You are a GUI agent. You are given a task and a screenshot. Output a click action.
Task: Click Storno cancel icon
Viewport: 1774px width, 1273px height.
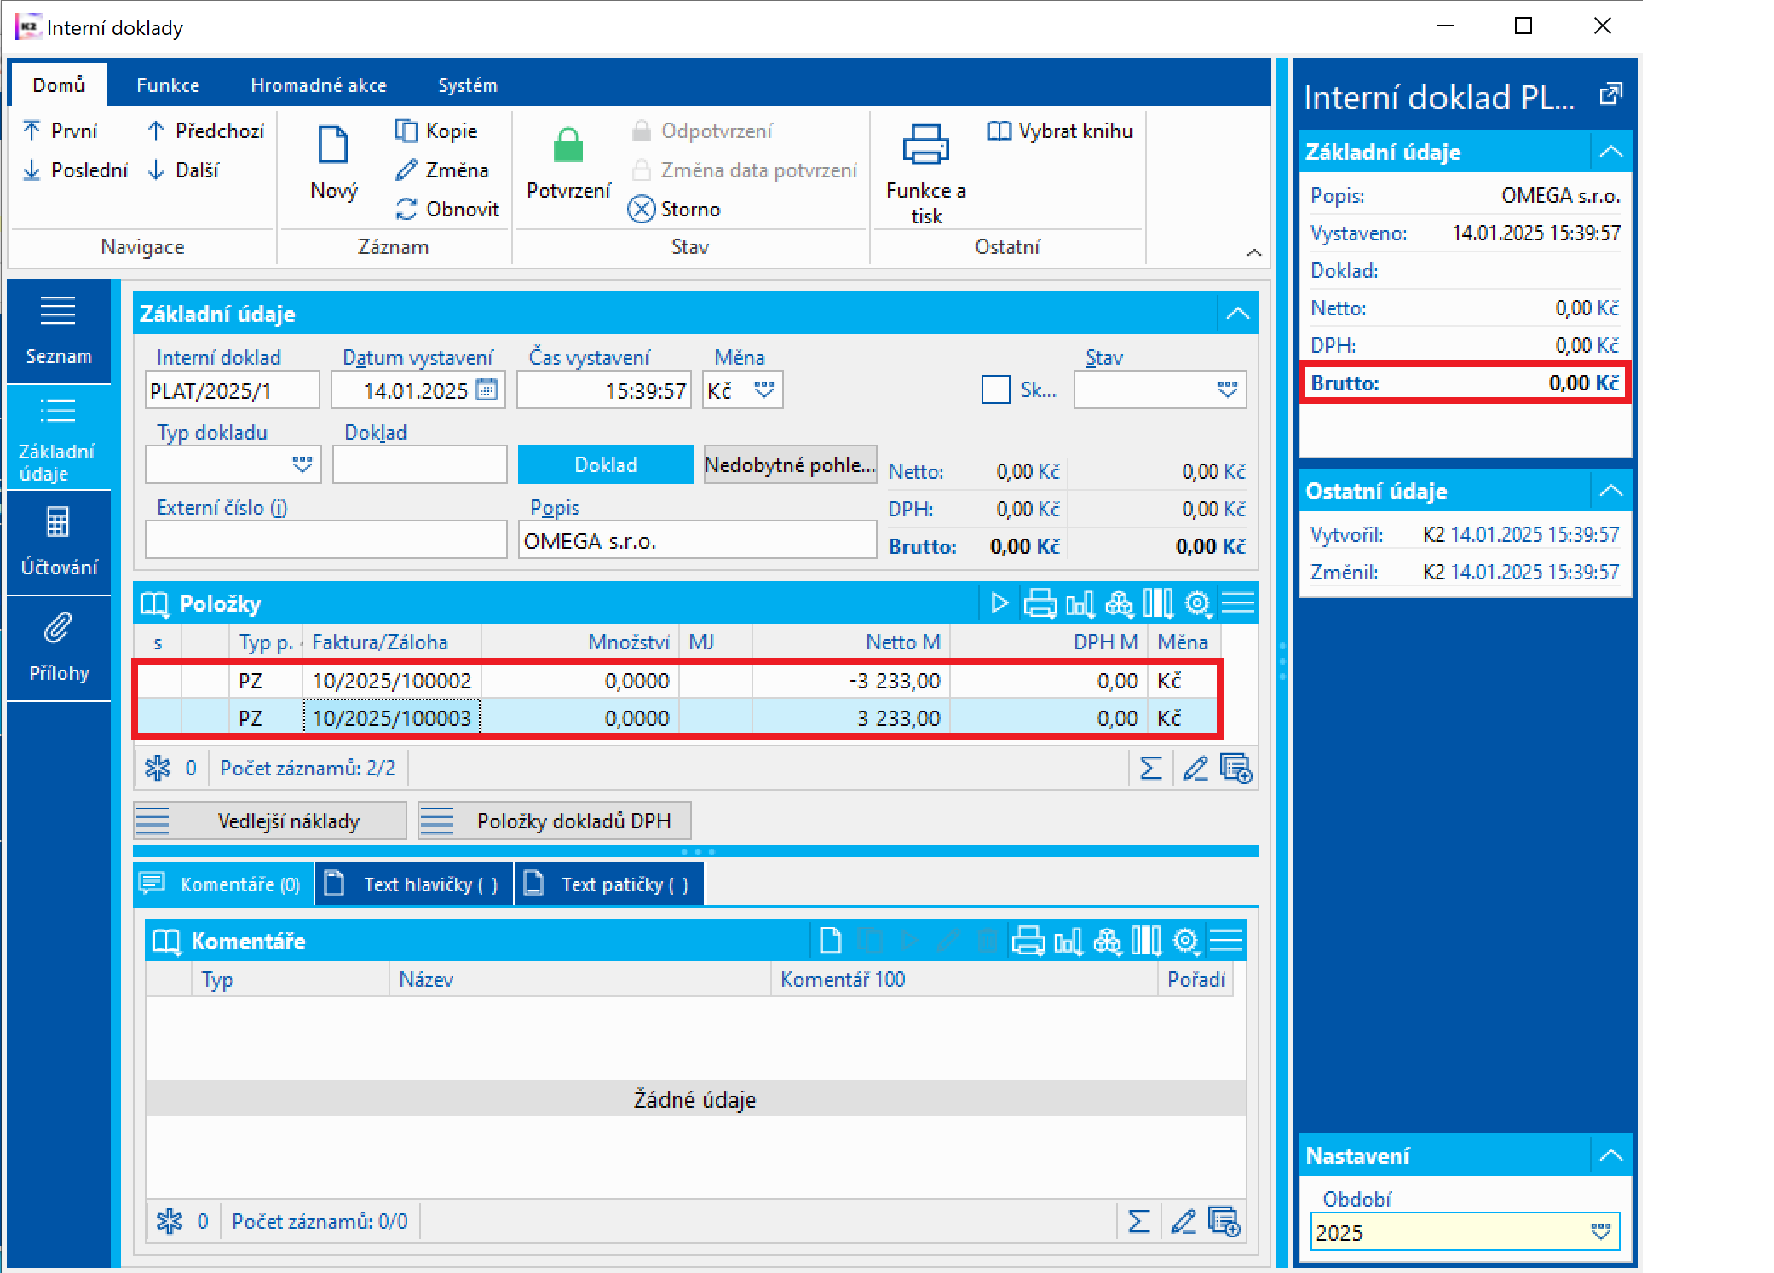(x=641, y=209)
